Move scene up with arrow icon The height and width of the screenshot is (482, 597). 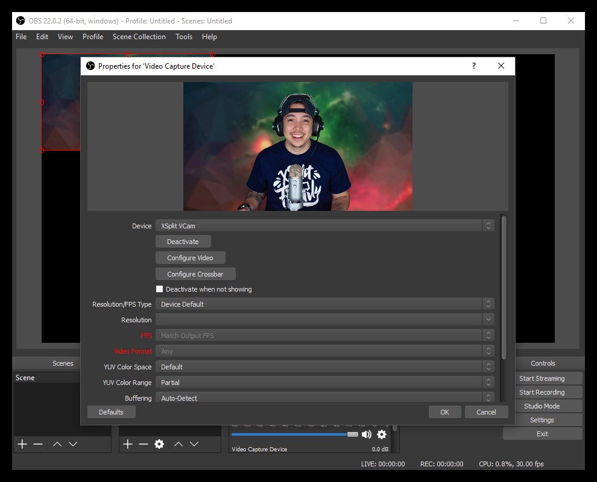[x=57, y=444]
